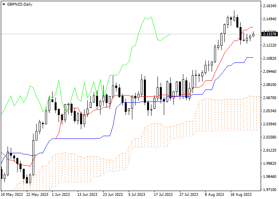Image resolution: width=279 pixels, height=199 pixels.
Task: Select the 2.12220 price axis label
Action: click(x=269, y=45)
